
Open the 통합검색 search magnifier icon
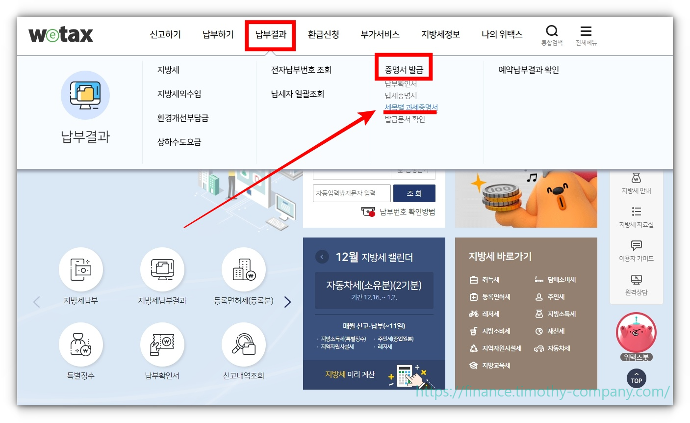click(x=552, y=30)
